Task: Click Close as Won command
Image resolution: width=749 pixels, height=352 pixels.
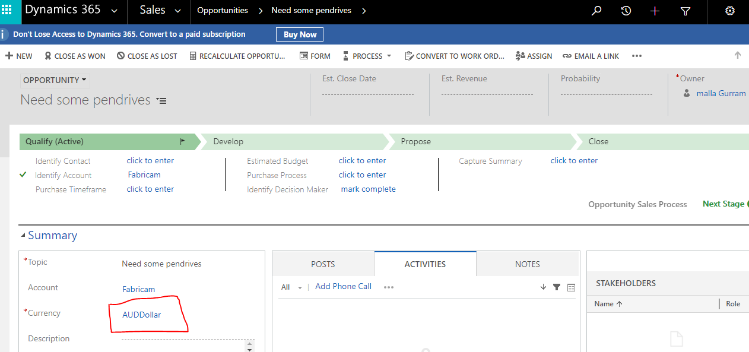Action: 75,56
